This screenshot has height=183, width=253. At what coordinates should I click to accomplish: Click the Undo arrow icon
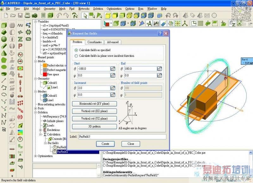click(59, 16)
